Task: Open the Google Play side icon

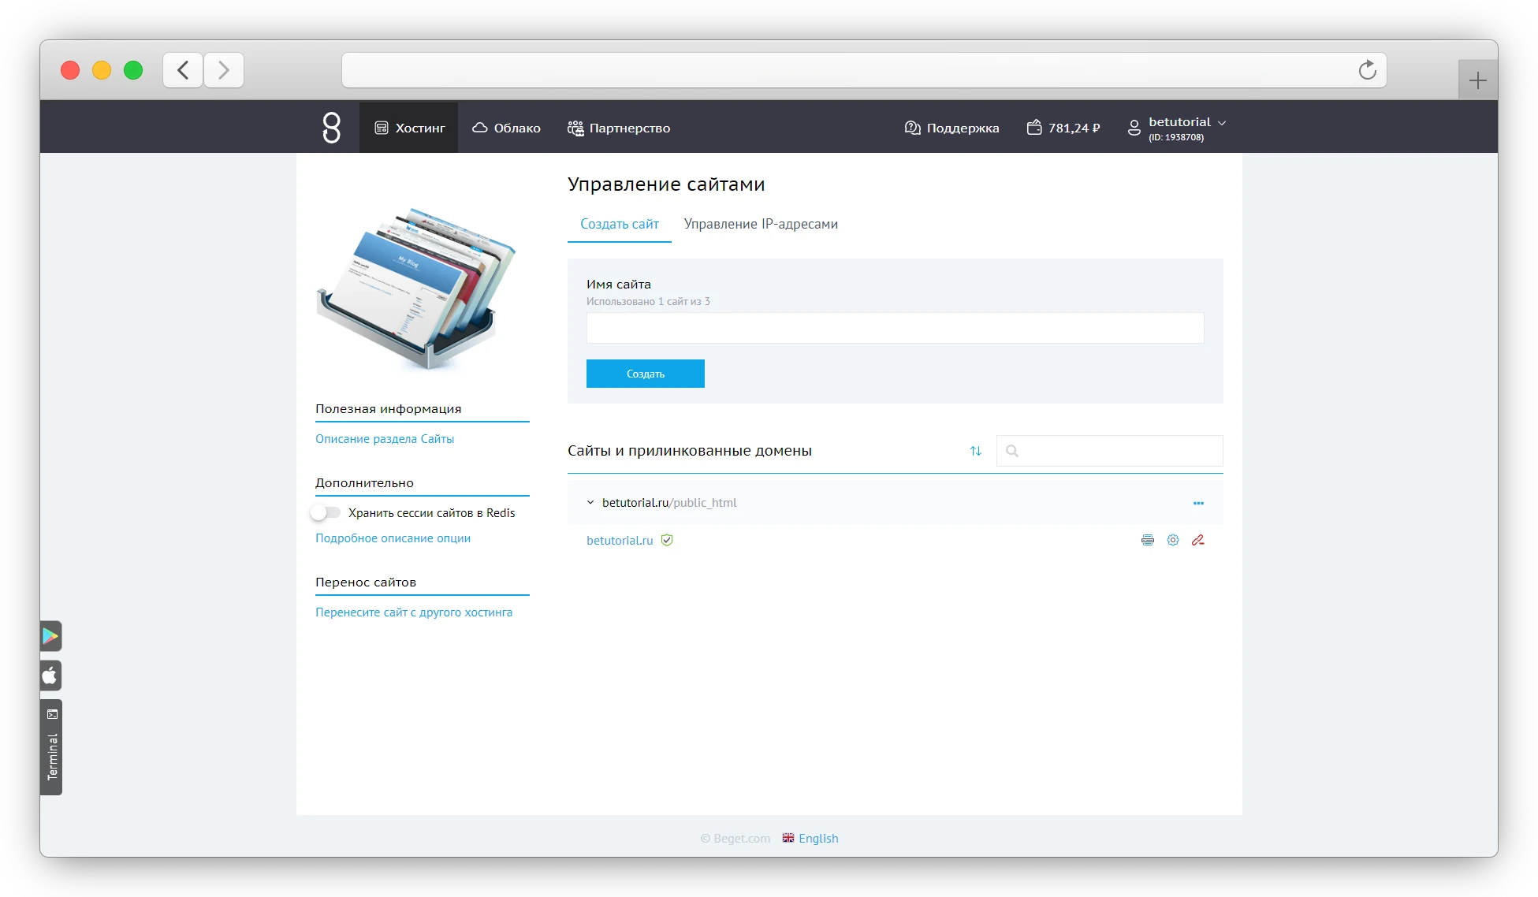Action: point(50,635)
